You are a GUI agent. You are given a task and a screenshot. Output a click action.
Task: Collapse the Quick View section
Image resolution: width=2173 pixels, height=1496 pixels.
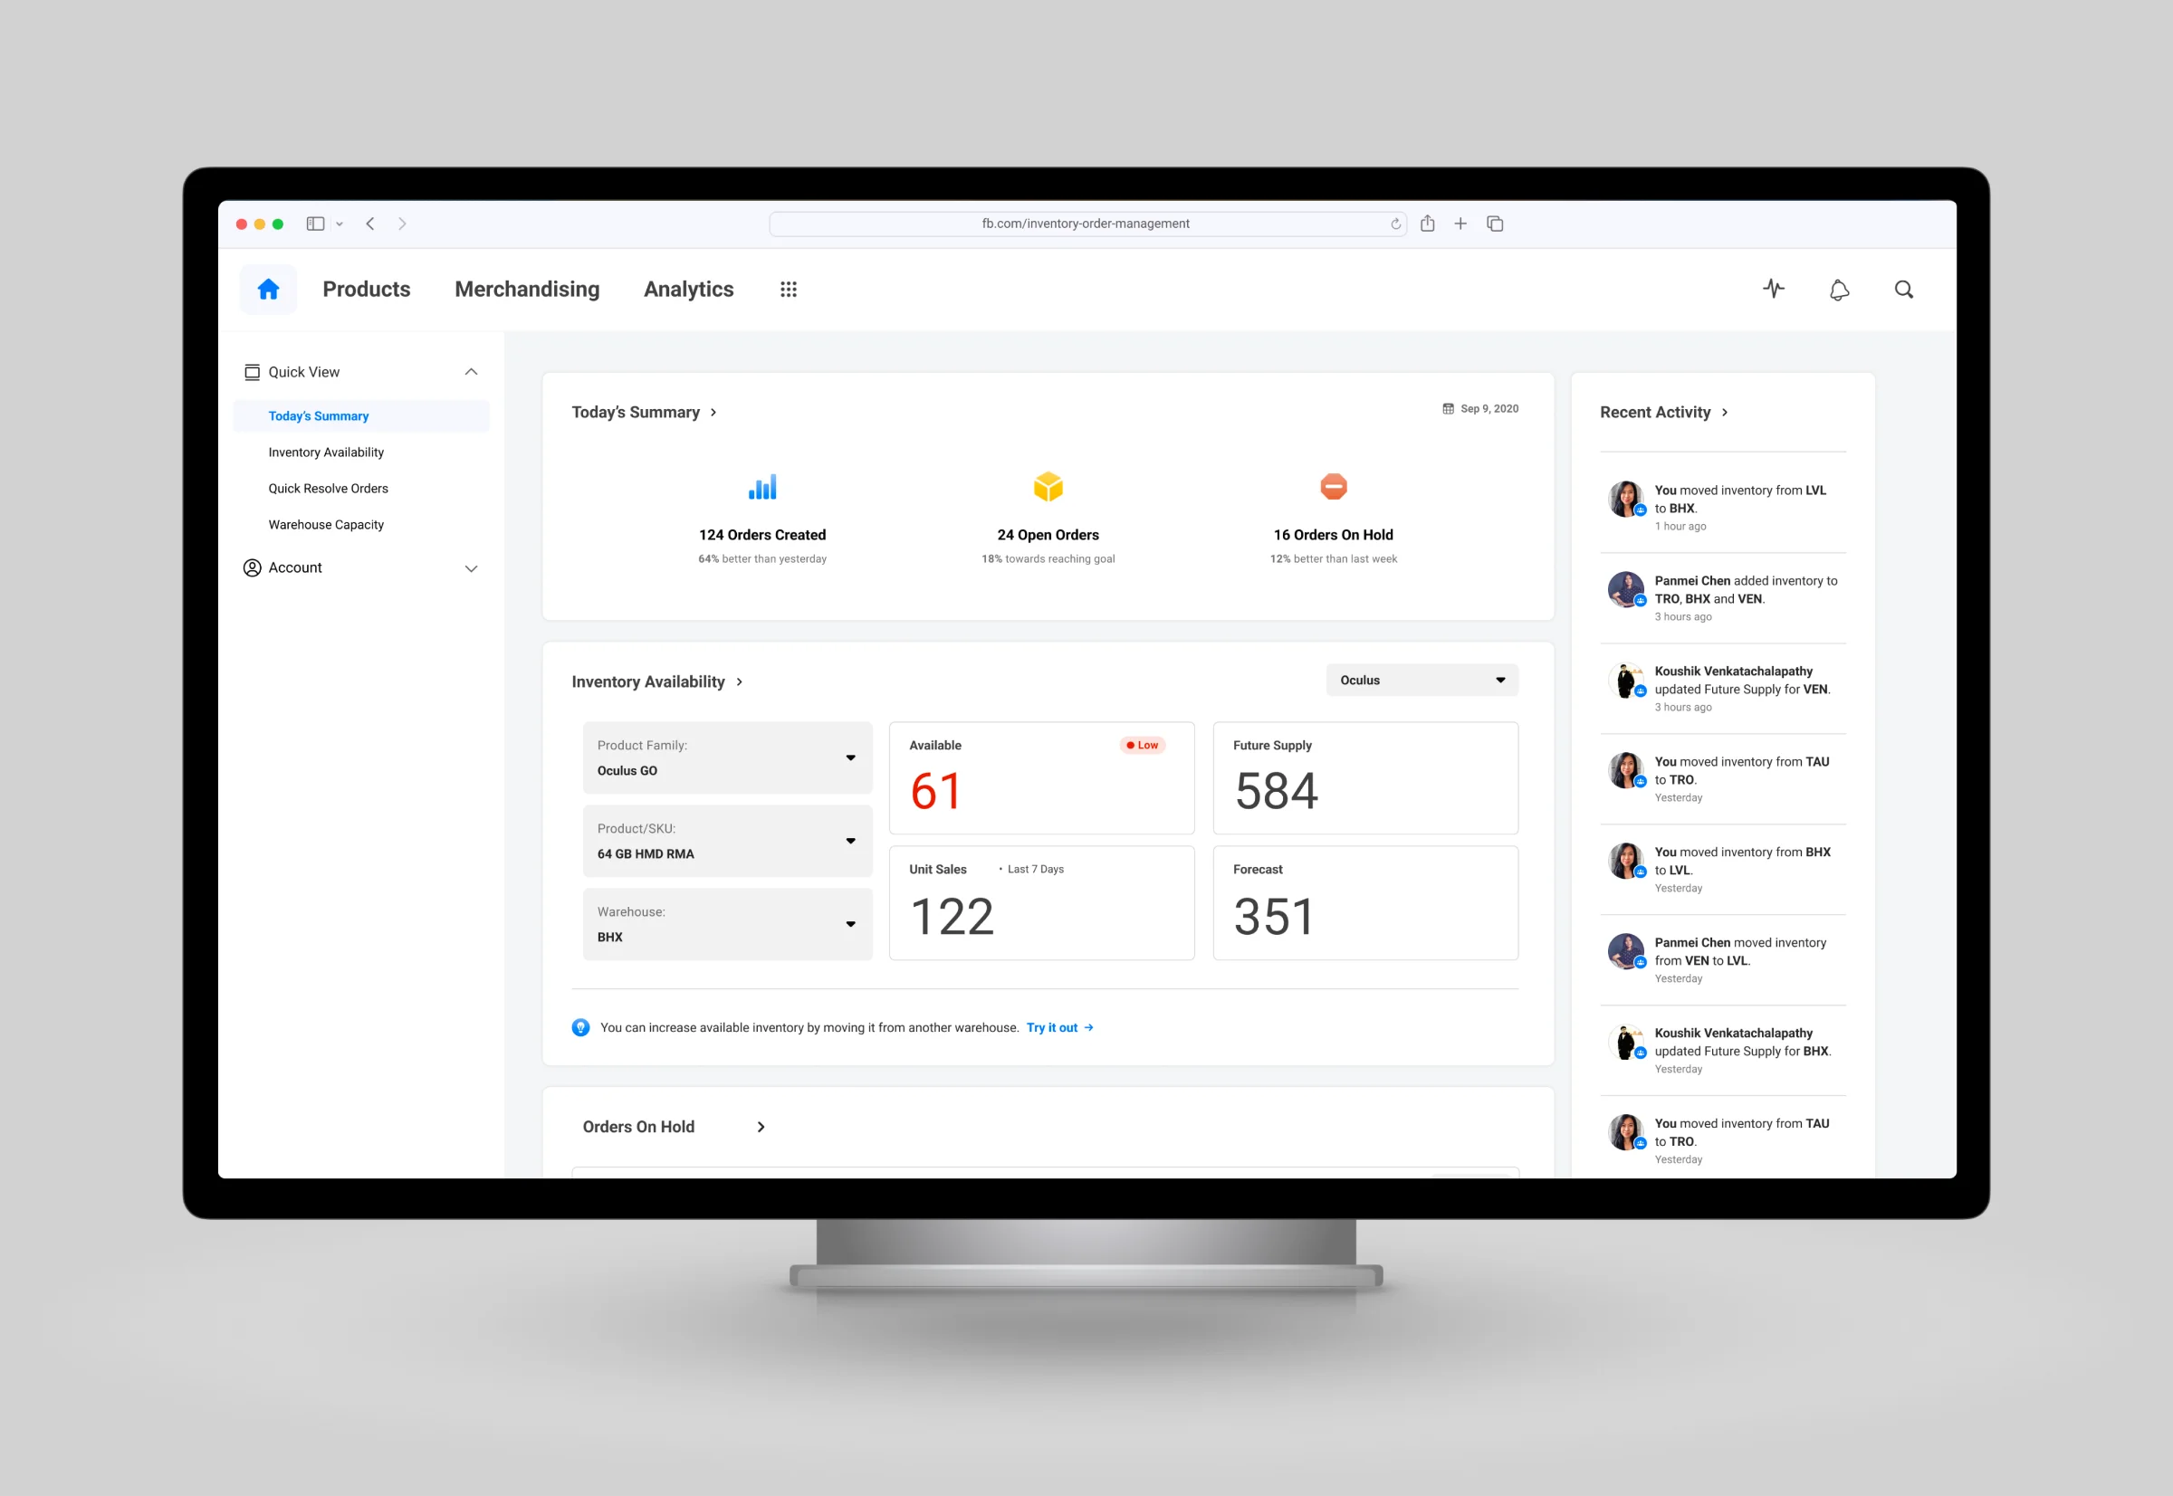coord(471,372)
